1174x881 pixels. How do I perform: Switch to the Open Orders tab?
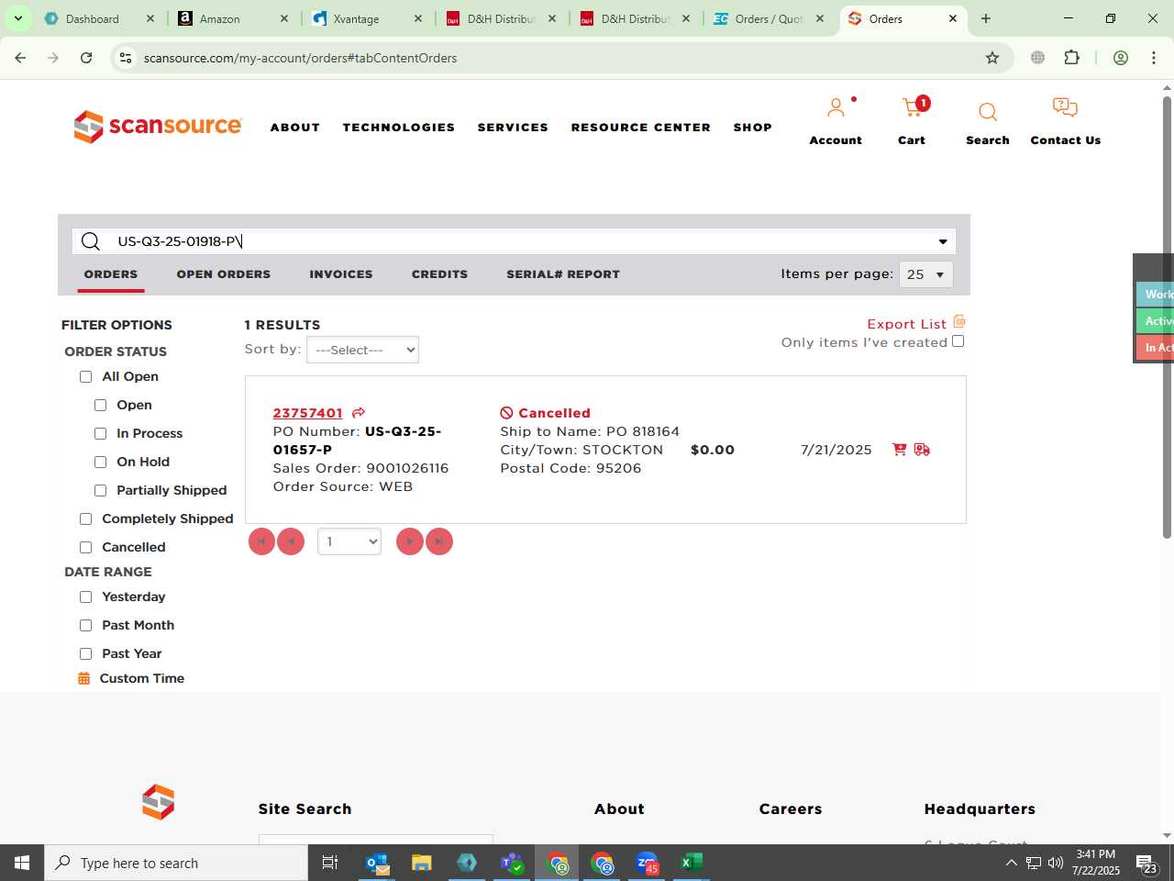[x=224, y=274]
